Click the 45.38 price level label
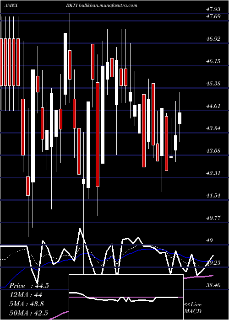Screen dimensions: 229x320 (x=213, y=84)
